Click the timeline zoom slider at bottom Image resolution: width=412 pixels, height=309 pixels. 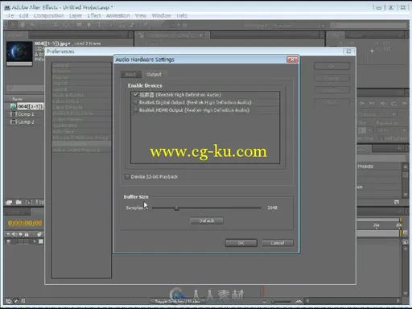point(280,301)
